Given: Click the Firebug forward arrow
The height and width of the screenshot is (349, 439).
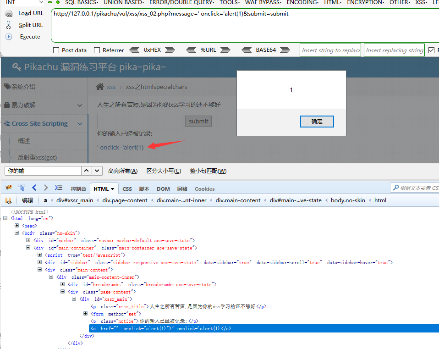Looking at the screenshot, I should pyautogui.click(x=46, y=188).
